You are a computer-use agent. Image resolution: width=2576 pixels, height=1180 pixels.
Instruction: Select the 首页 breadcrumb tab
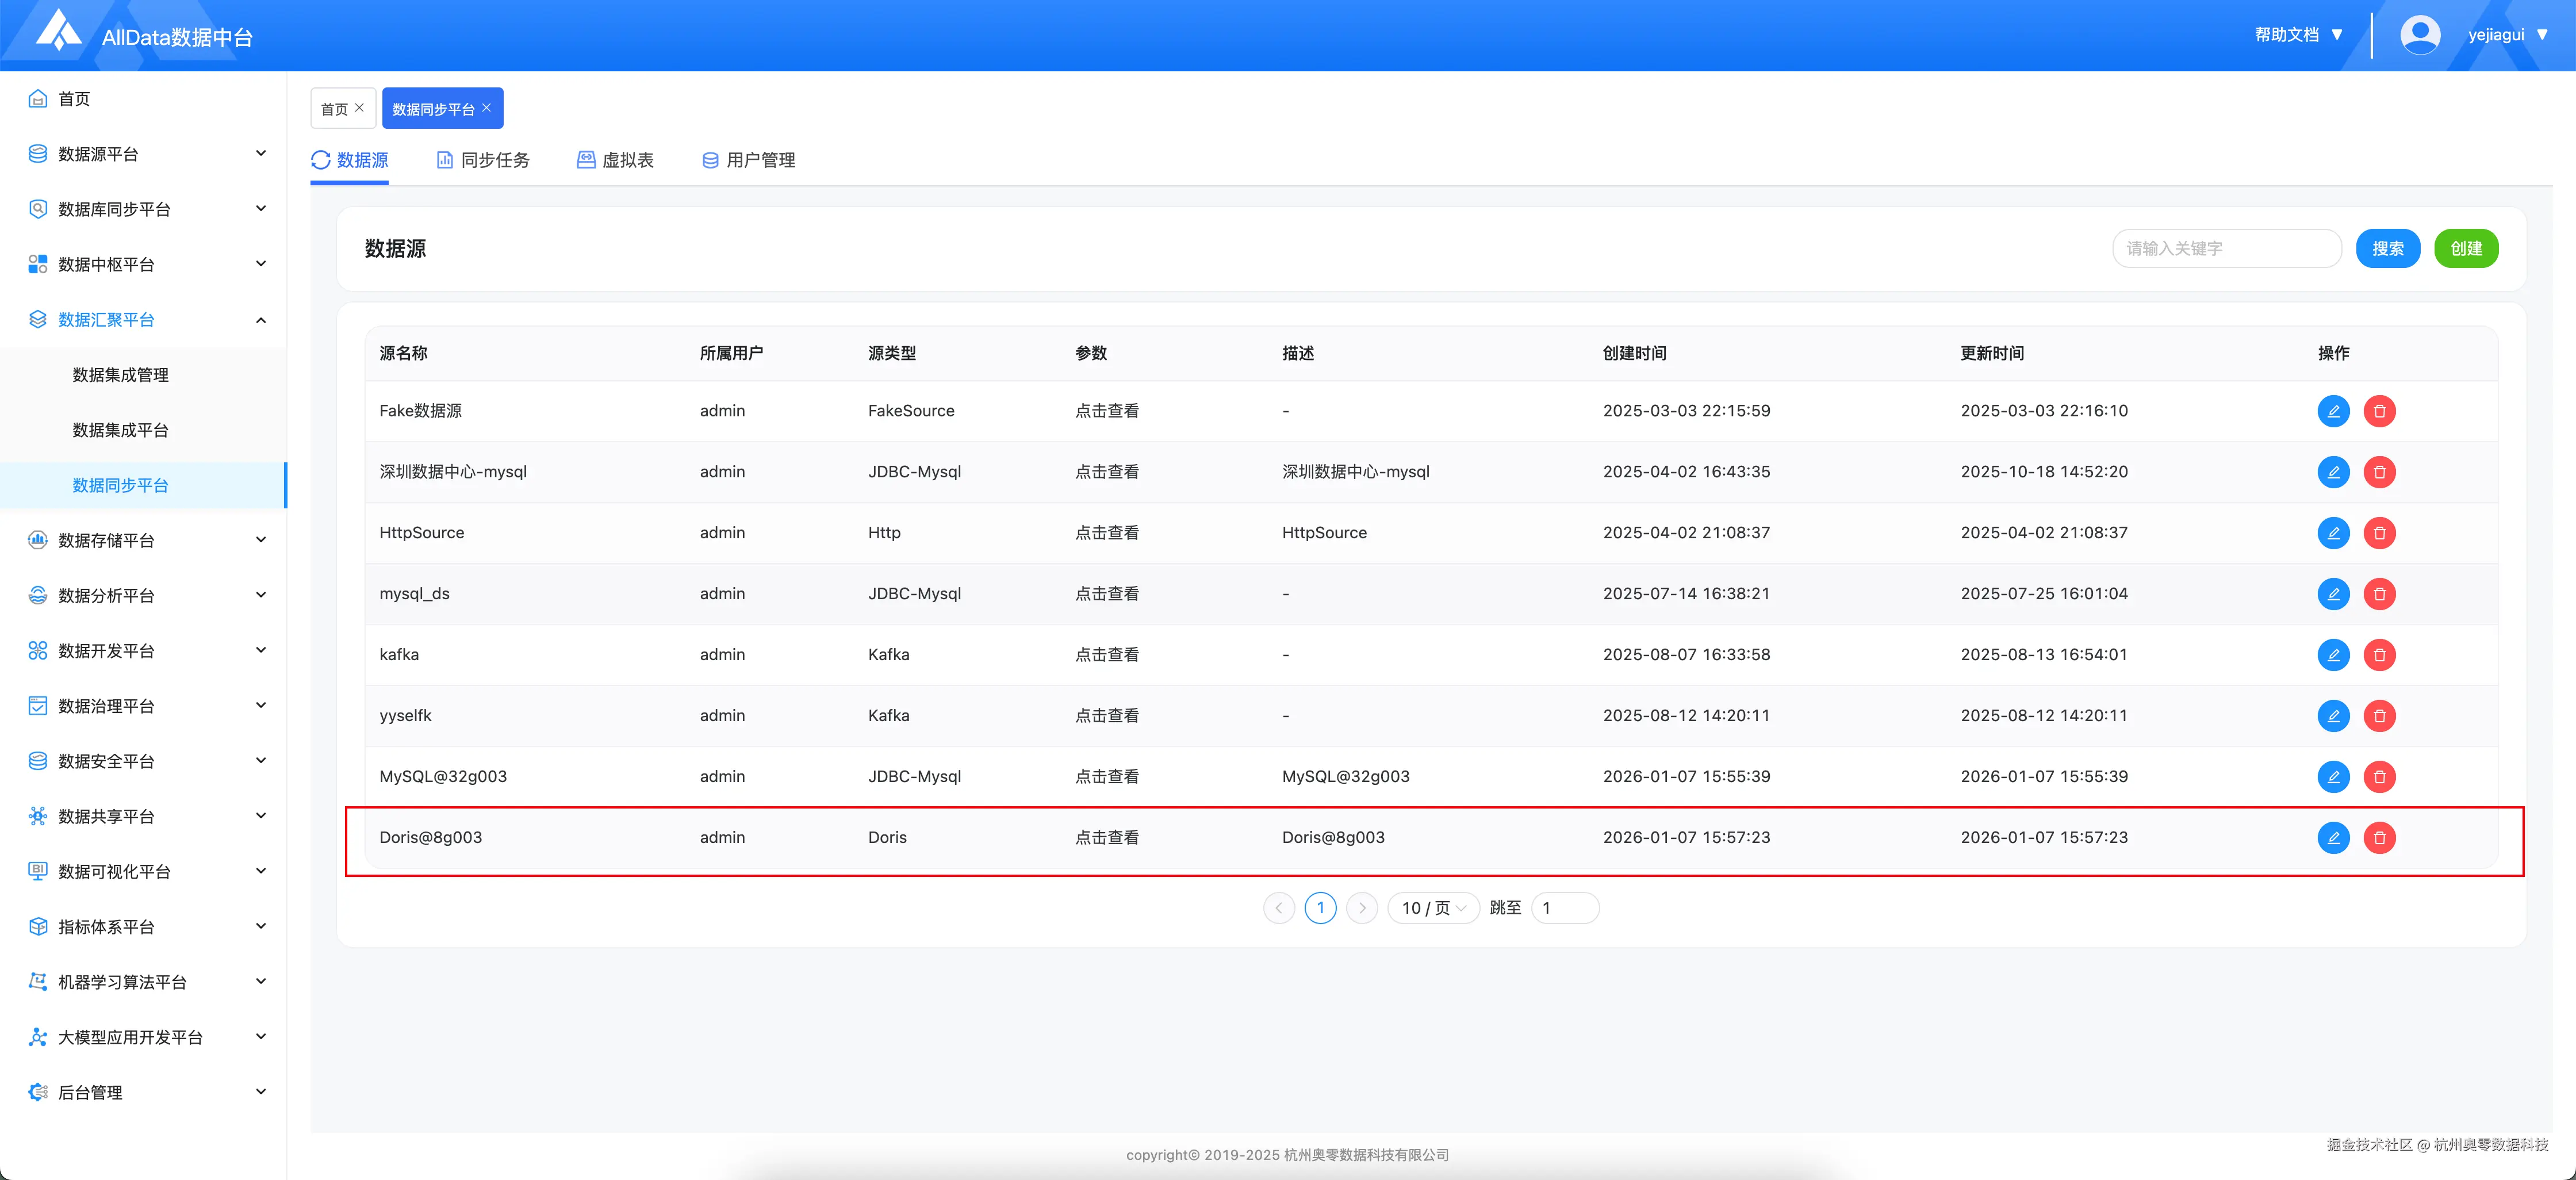pyautogui.click(x=335, y=108)
